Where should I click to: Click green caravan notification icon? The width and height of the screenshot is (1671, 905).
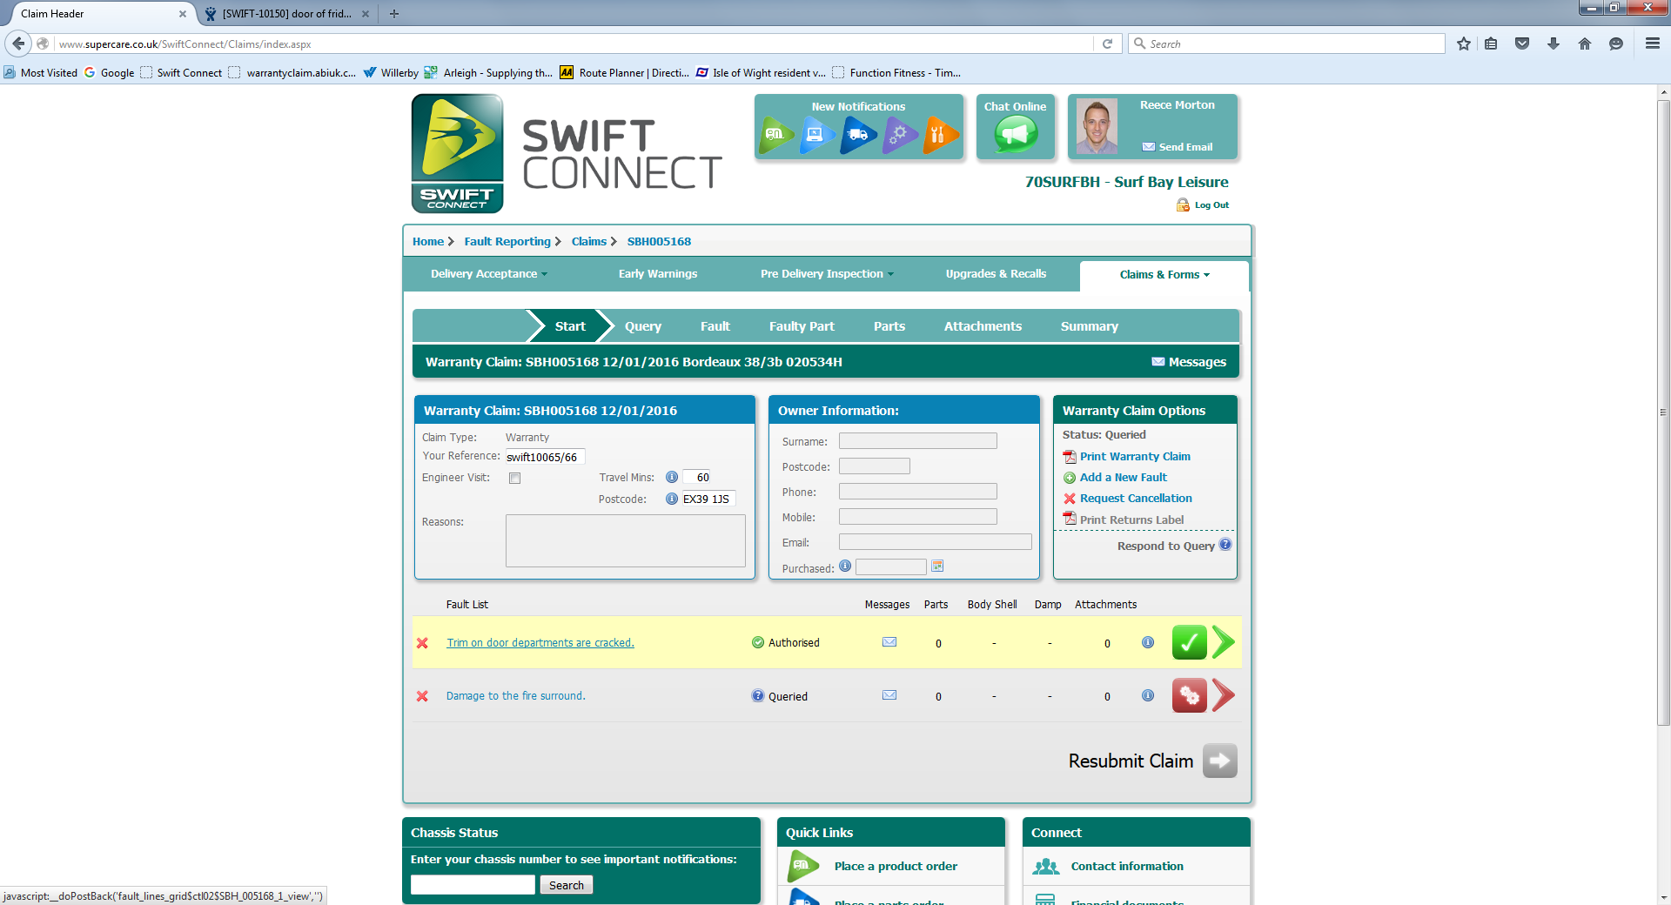click(777, 135)
